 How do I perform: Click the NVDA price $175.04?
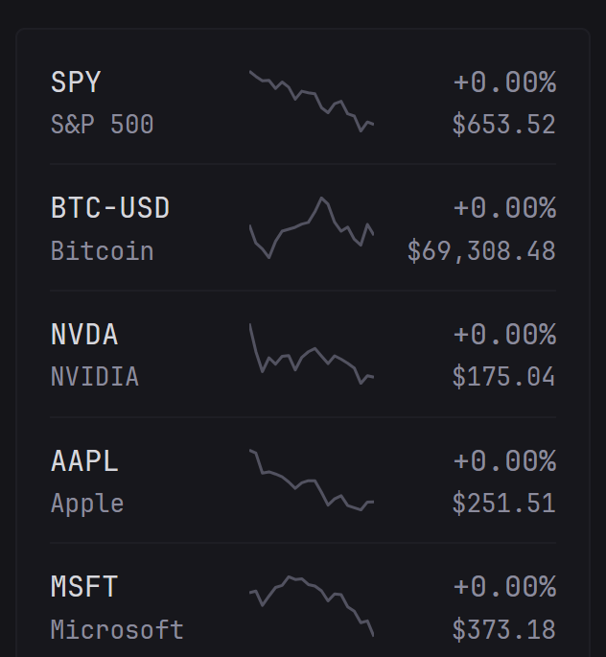[503, 377]
